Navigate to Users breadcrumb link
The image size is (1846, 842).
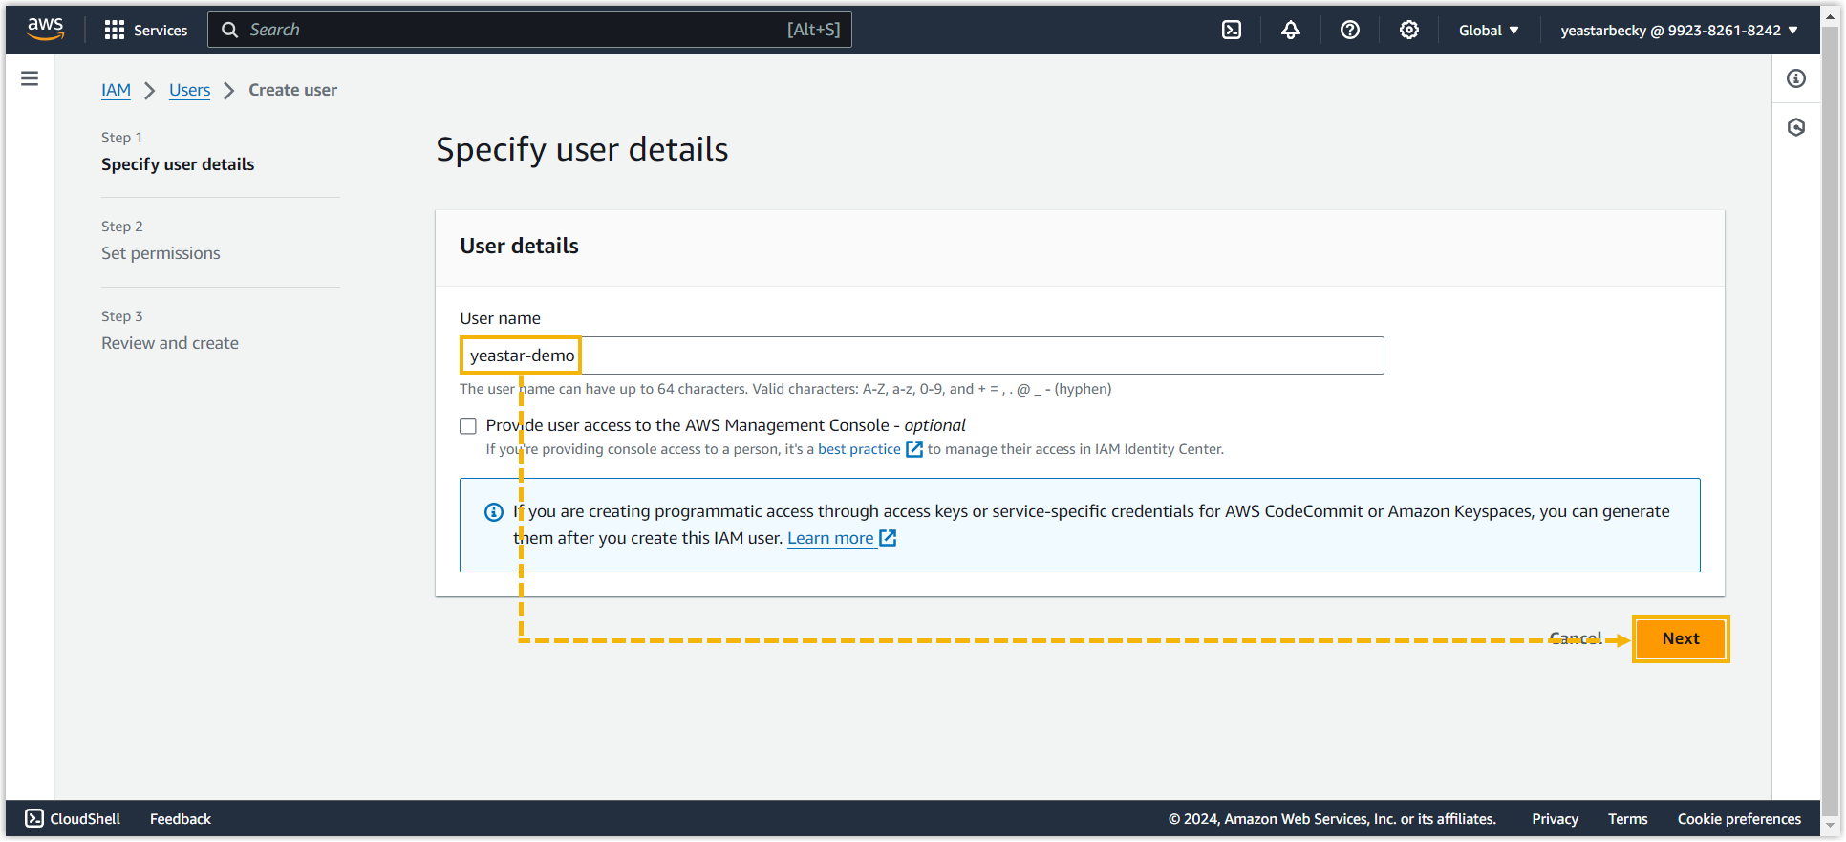[x=189, y=90]
